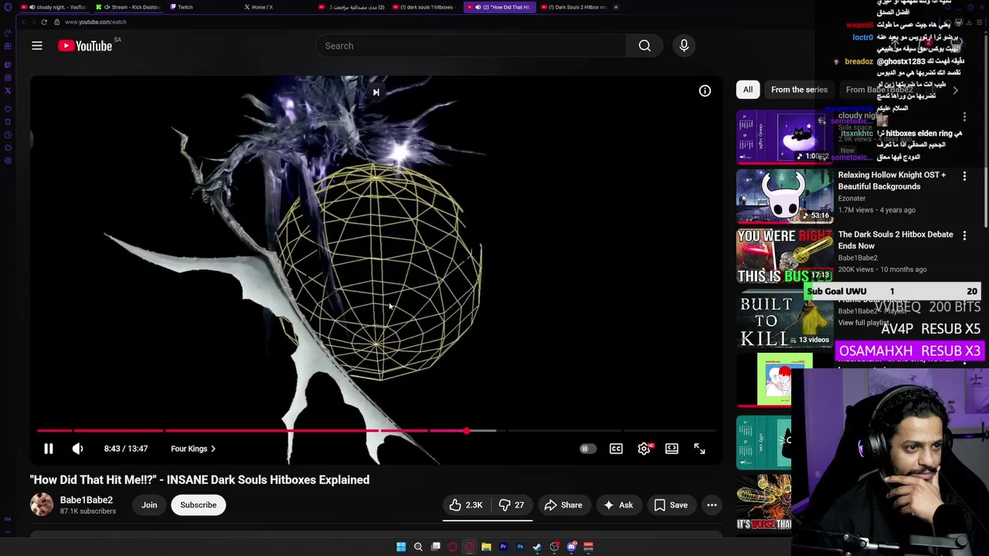This screenshot has height=556, width=989.
Task: Join the Babe1Babe2 channel membership
Action: pos(149,505)
